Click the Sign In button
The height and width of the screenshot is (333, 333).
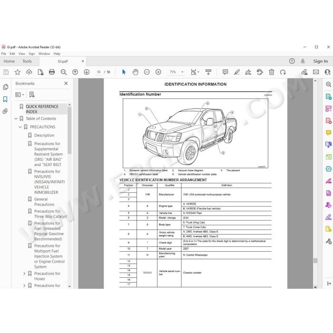(x=321, y=61)
